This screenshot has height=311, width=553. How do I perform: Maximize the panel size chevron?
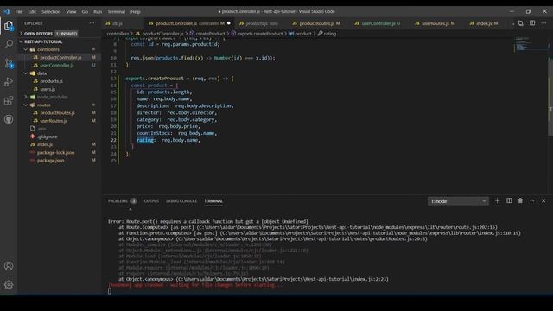click(x=532, y=201)
